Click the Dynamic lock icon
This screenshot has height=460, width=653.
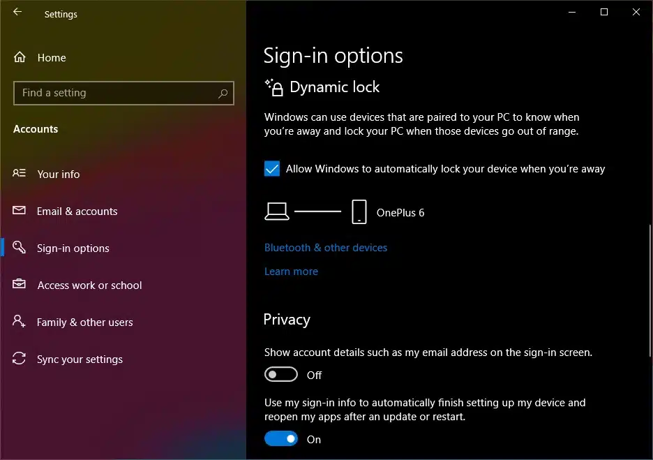[272, 87]
